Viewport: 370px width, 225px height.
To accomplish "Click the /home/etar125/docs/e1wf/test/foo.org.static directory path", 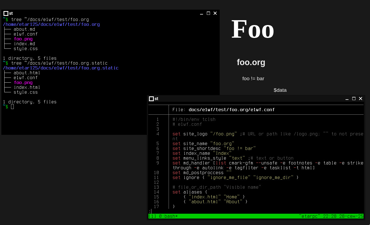I will 61,68.
